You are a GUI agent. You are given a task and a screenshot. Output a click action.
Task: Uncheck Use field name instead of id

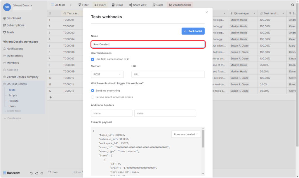pos(93,59)
